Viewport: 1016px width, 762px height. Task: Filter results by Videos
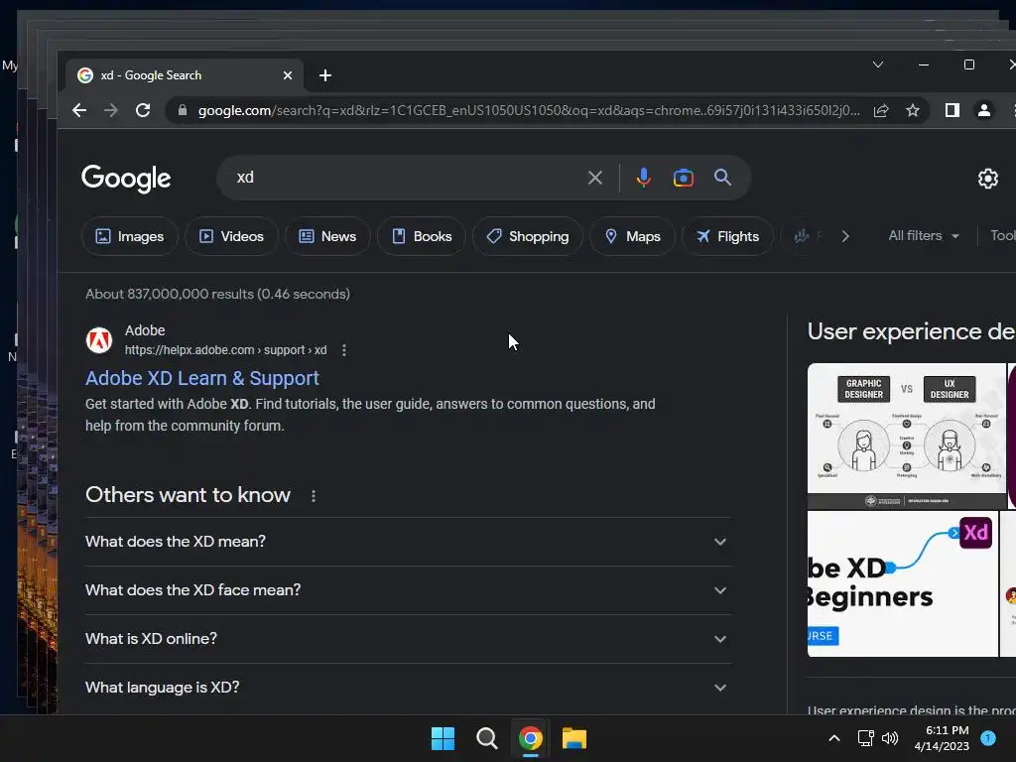tap(231, 236)
